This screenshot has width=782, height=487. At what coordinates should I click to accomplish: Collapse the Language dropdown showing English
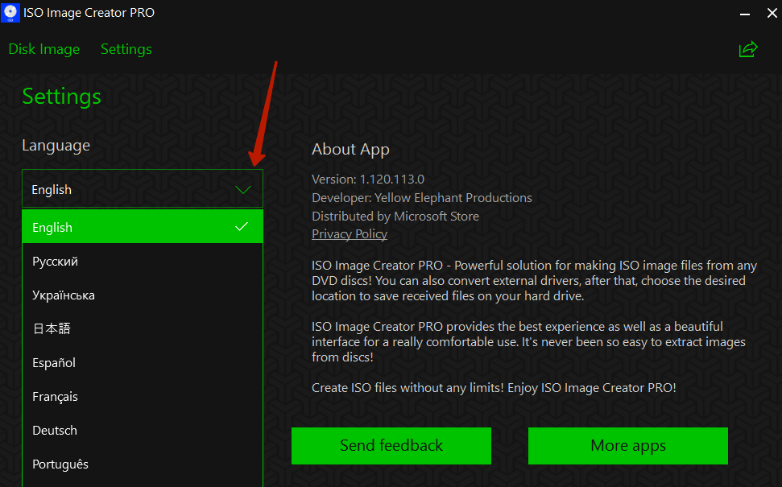point(142,189)
